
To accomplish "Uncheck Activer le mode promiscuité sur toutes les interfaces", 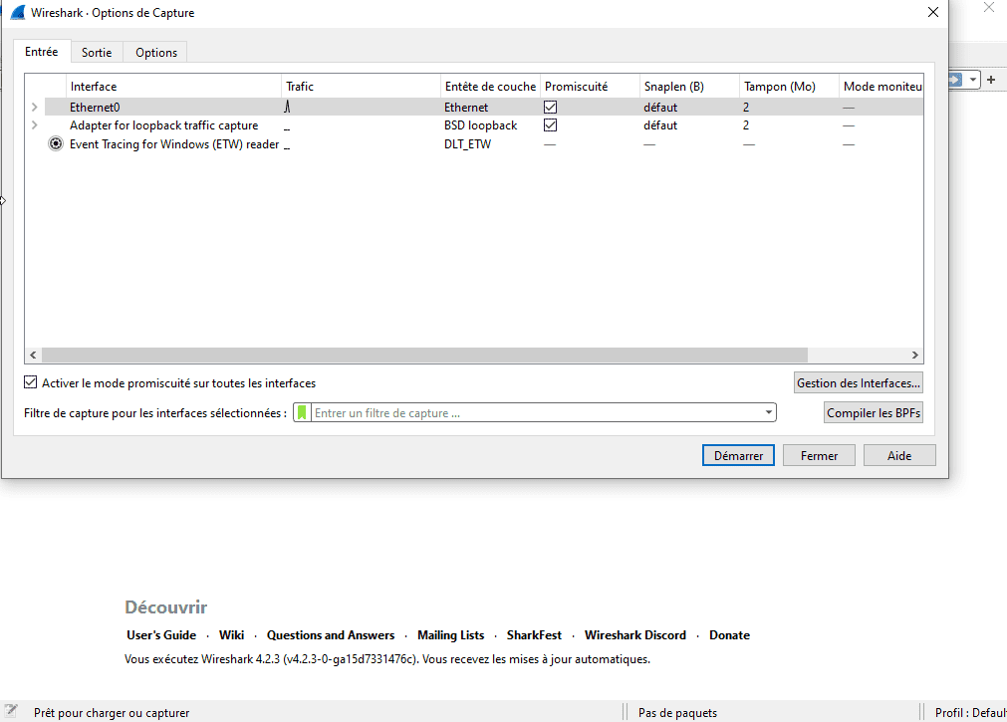I will click(30, 382).
